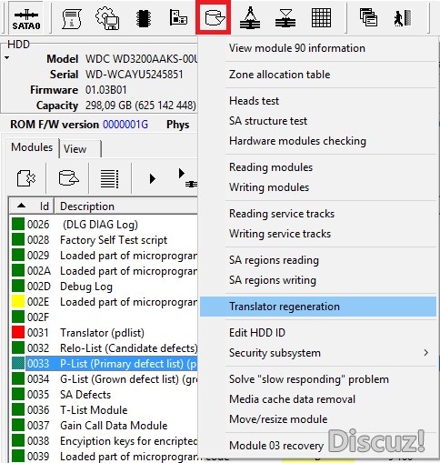Image resolution: width=440 pixels, height=463 pixels.
Task: Click the gear with floppy disk icon
Action: (x=107, y=18)
